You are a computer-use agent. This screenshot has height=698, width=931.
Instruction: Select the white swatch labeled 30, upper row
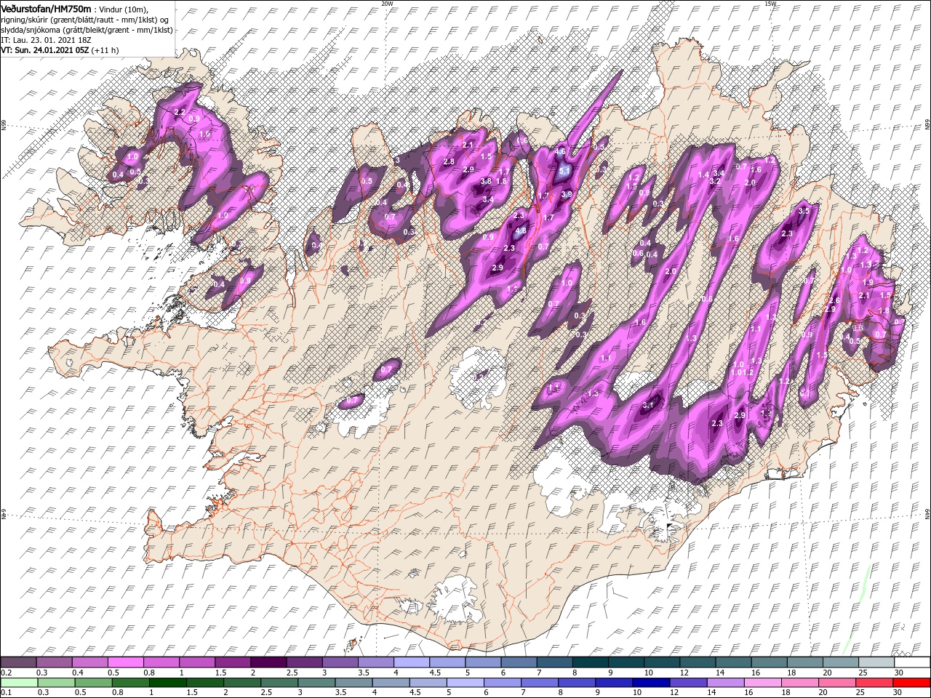[912, 662]
